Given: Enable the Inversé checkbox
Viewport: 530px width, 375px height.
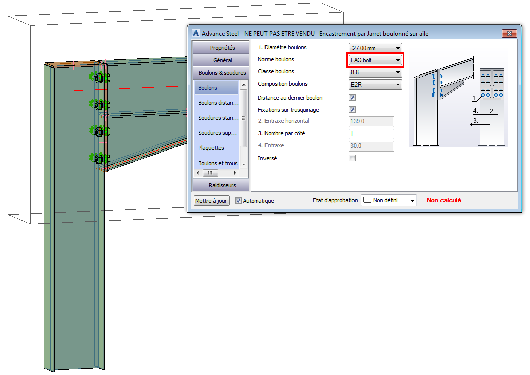Looking at the screenshot, I should click(x=352, y=158).
